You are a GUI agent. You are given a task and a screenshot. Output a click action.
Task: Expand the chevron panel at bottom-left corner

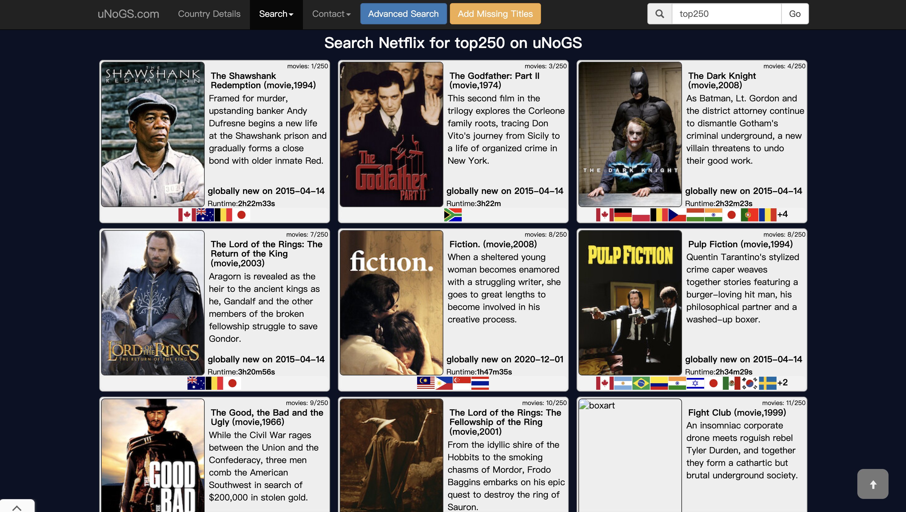coord(17,507)
